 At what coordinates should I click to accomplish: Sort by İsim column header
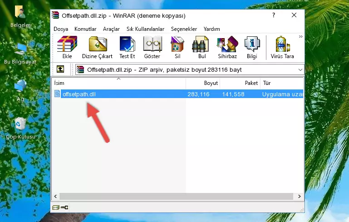[x=119, y=83]
